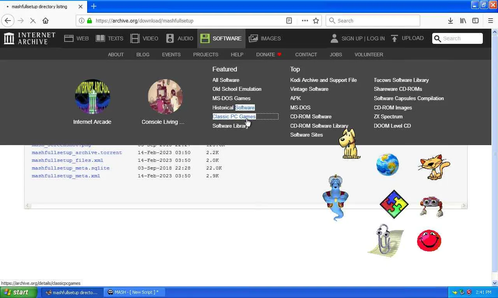Open the AUDIO media menu
This screenshot has width=498, height=298.
(x=179, y=38)
